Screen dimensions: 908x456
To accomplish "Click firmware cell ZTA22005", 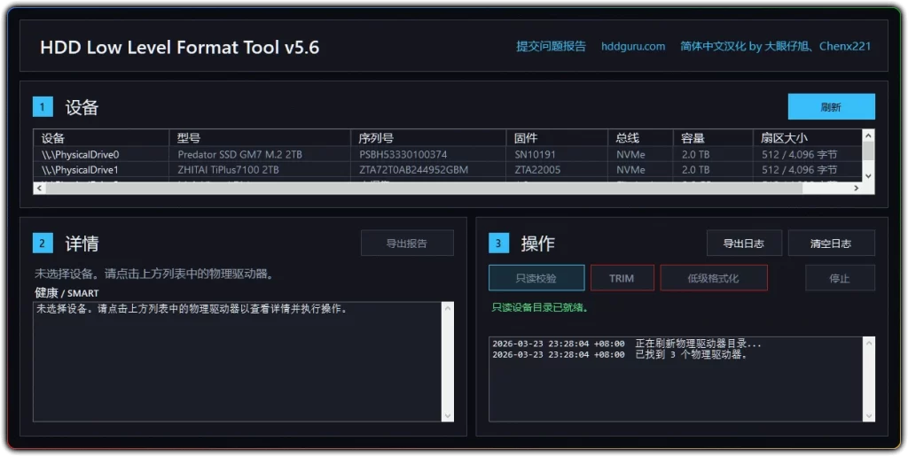I will click(537, 170).
